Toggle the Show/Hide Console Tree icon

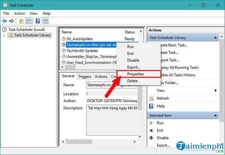coord(29,21)
